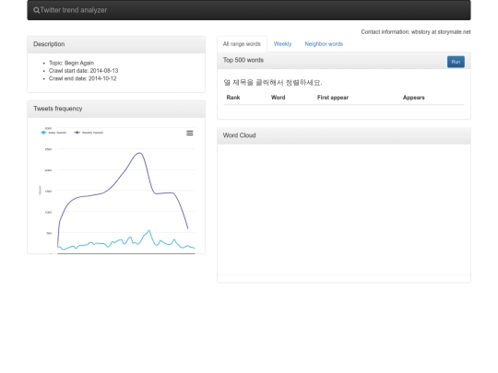Sort table by First appear column header

tap(333, 98)
